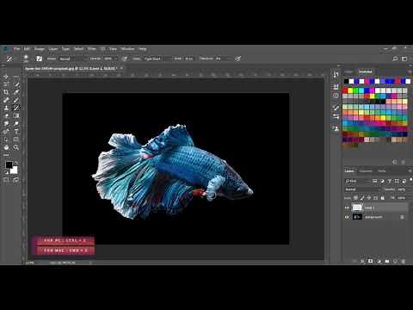The width and height of the screenshot is (413, 310).
Task: Select the highlighted Art History Brush tool
Action: coord(16,108)
